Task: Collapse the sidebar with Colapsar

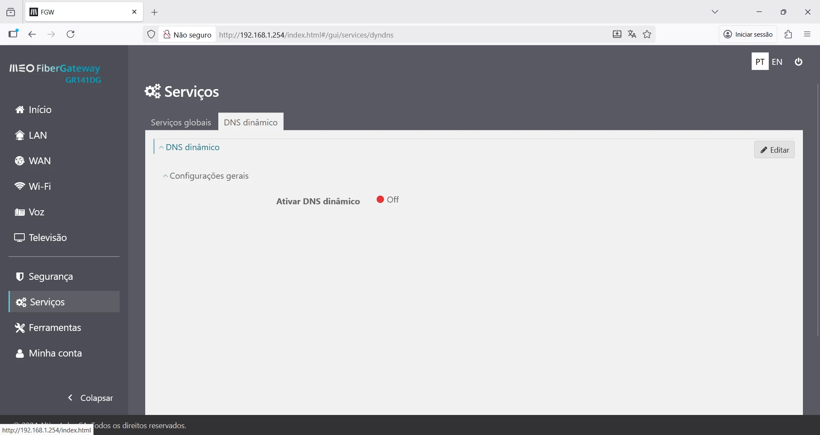Action: [x=91, y=398]
